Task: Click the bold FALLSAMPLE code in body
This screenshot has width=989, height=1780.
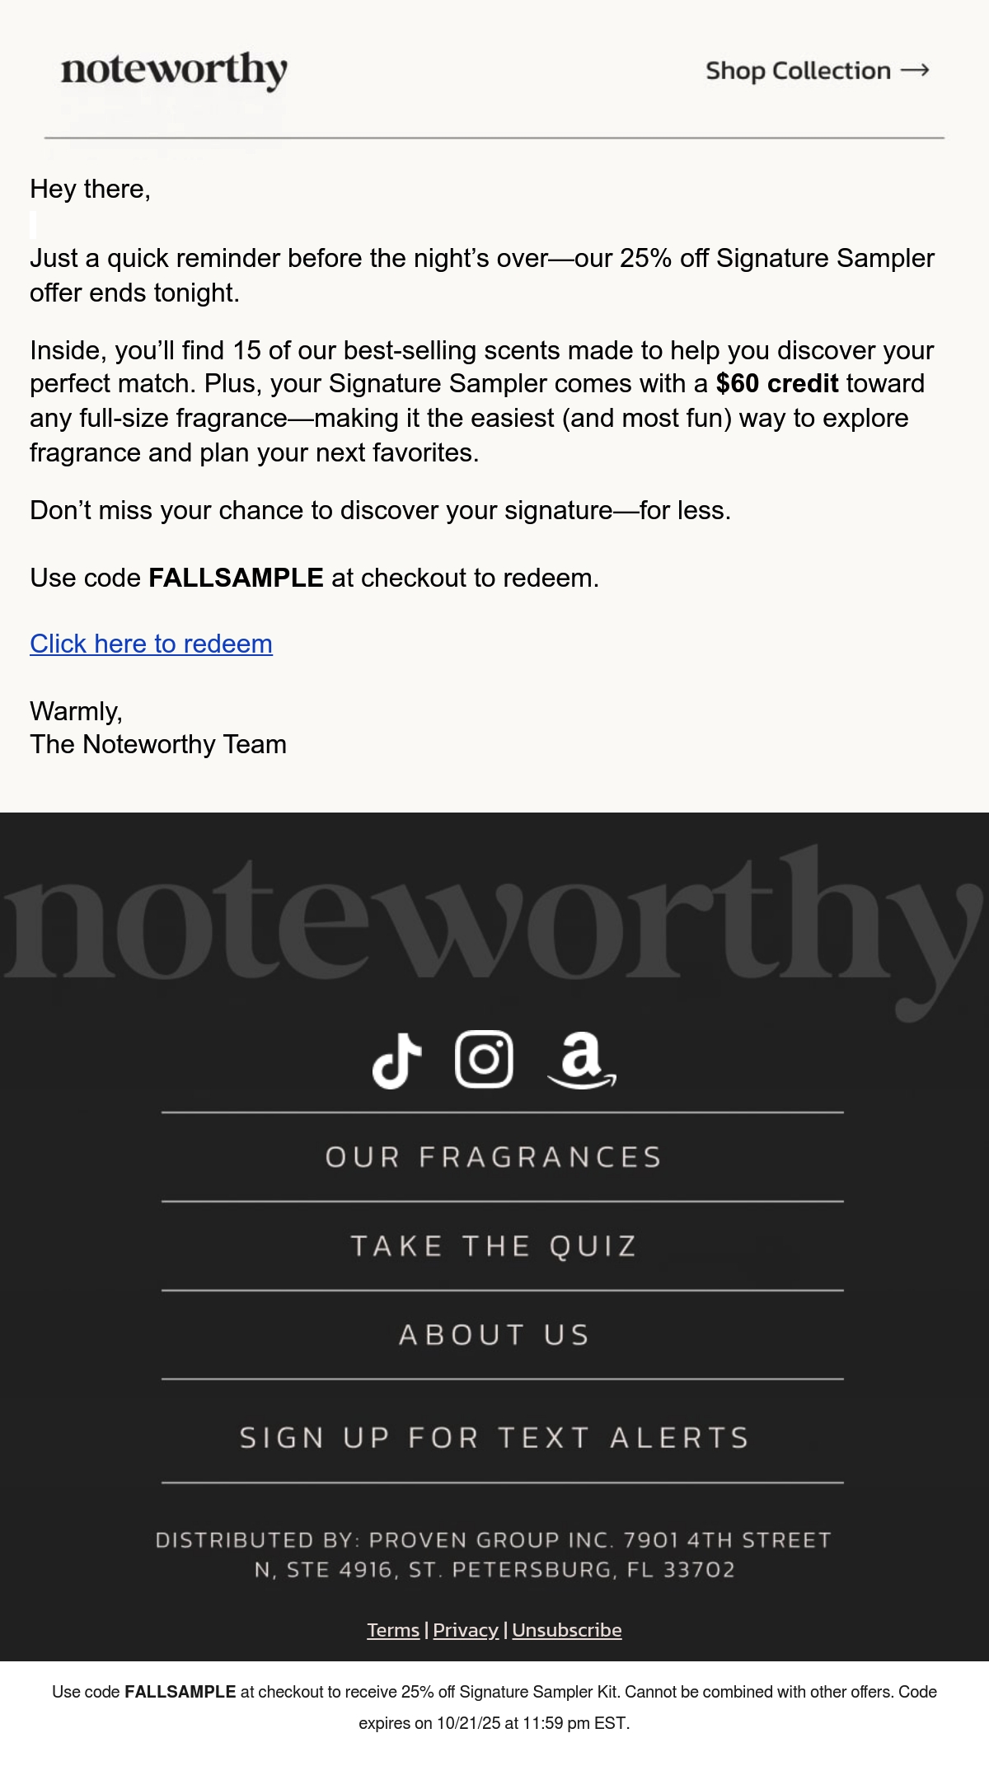Action: point(236,578)
